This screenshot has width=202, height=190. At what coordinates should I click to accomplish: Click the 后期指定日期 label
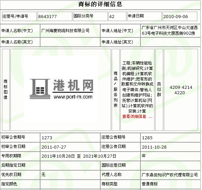pyautogui.click(x=13, y=165)
